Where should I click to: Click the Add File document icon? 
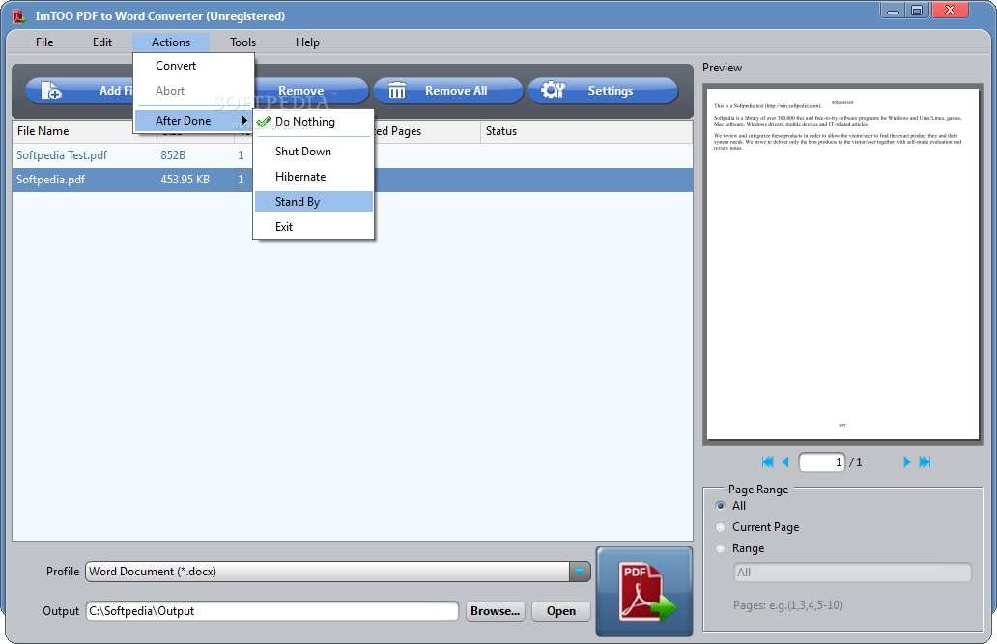tap(51, 91)
